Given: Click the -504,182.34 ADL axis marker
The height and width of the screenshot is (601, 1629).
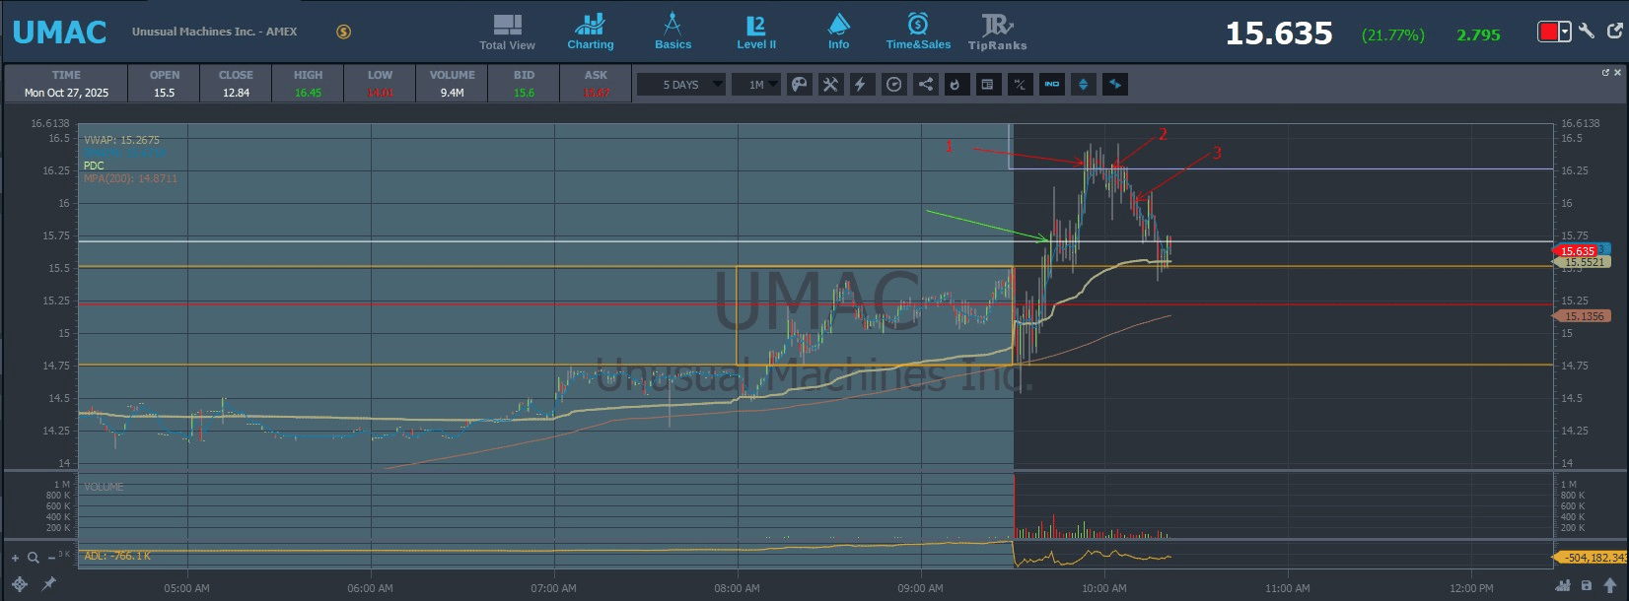Looking at the screenshot, I should tap(1589, 558).
